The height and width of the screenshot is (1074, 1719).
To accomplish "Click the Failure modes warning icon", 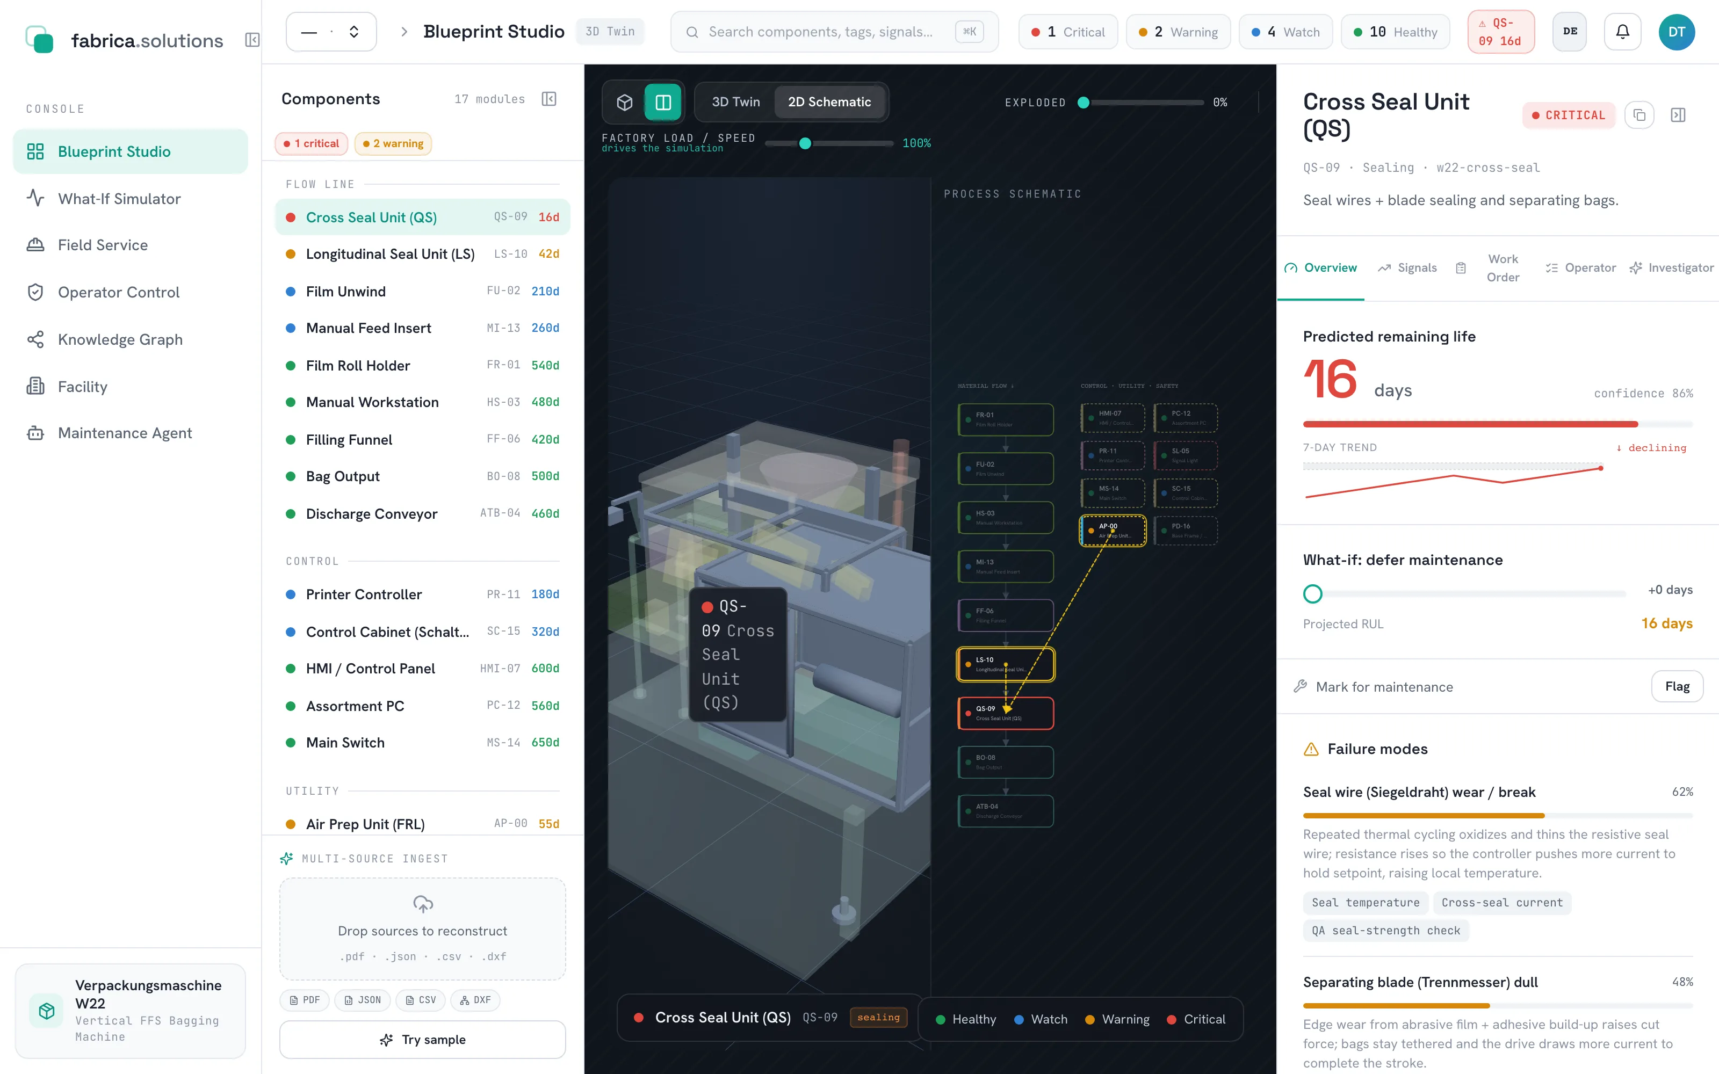I will [x=1311, y=749].
